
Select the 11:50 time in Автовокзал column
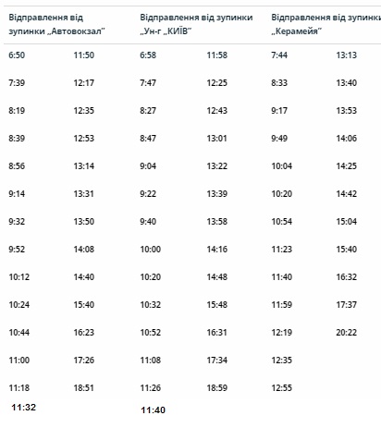[x=84, y=55]
